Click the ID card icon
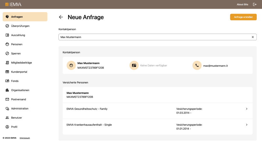 134,66
